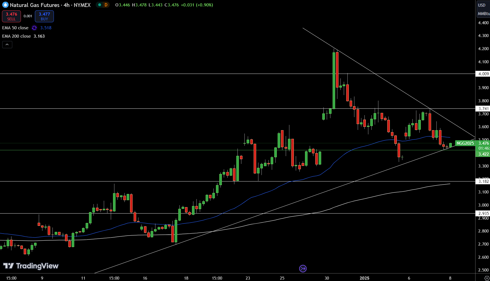
Task: Click the Natural Gas Futures symbol title
Action: 35,5
